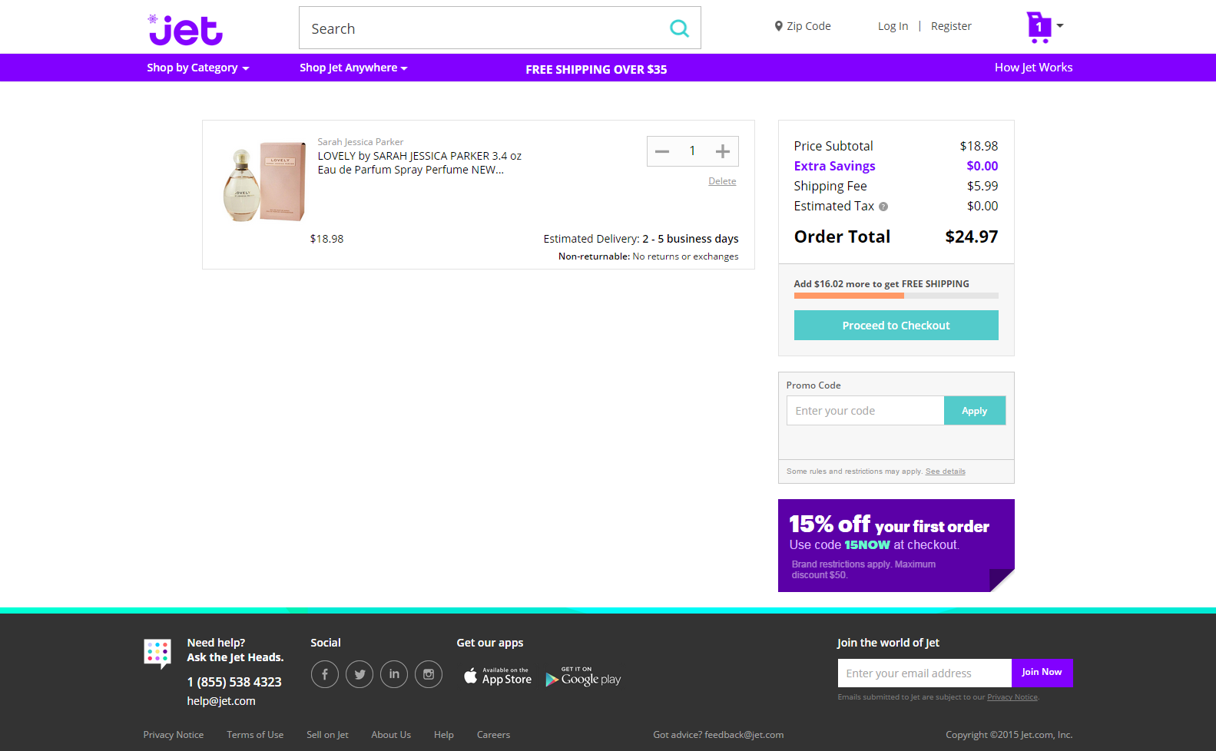Image resolution: width=1216 pixels, height=751 pixels.
Task: Click the estimated tax help icon
Action: (x=883, y=207)
